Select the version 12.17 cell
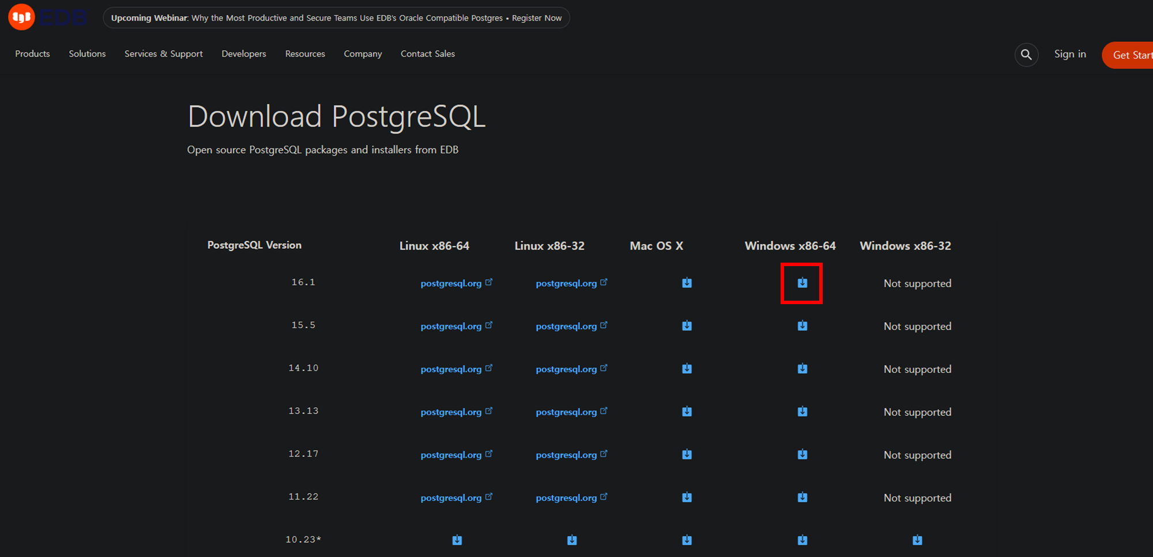The width and height of the screenshot is (1153, 557). pos(303,454)
